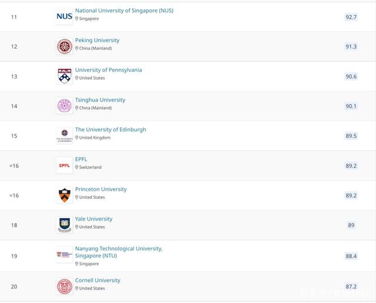This screenshot has width=376, height=303.
Task: Open the Princeton University link
Action: [x=100, y=189]
